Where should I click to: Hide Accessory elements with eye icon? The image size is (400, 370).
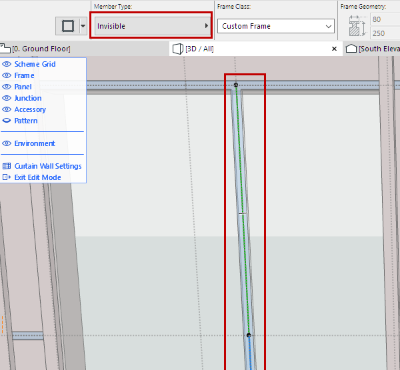pyautogui.click(x=7, y=109)
